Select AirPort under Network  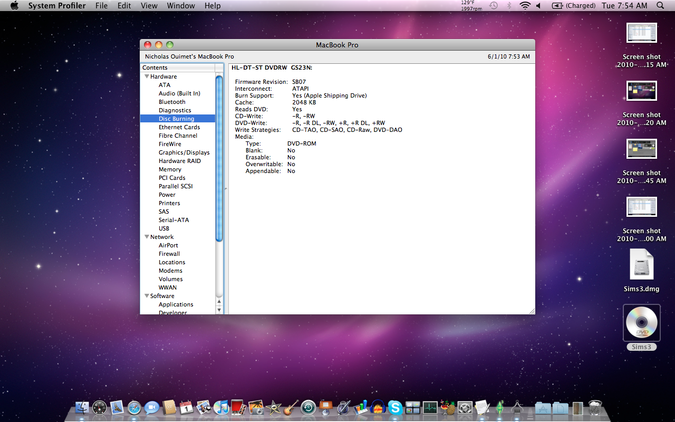coord(168,245)
